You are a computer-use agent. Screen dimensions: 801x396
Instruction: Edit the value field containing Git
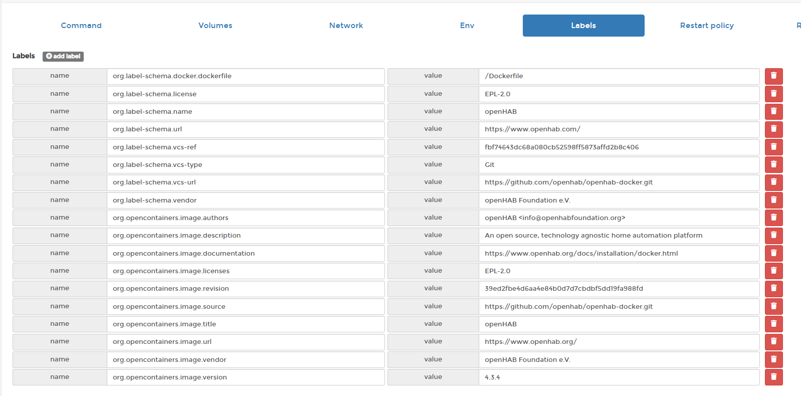pyautogui.click(x=619, y=164)
